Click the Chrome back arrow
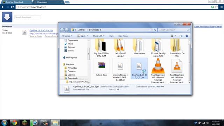Image resolution: width=224 pixels, height=126 pixels. [3, 7]
